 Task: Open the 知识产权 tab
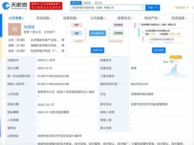point(152,18)
